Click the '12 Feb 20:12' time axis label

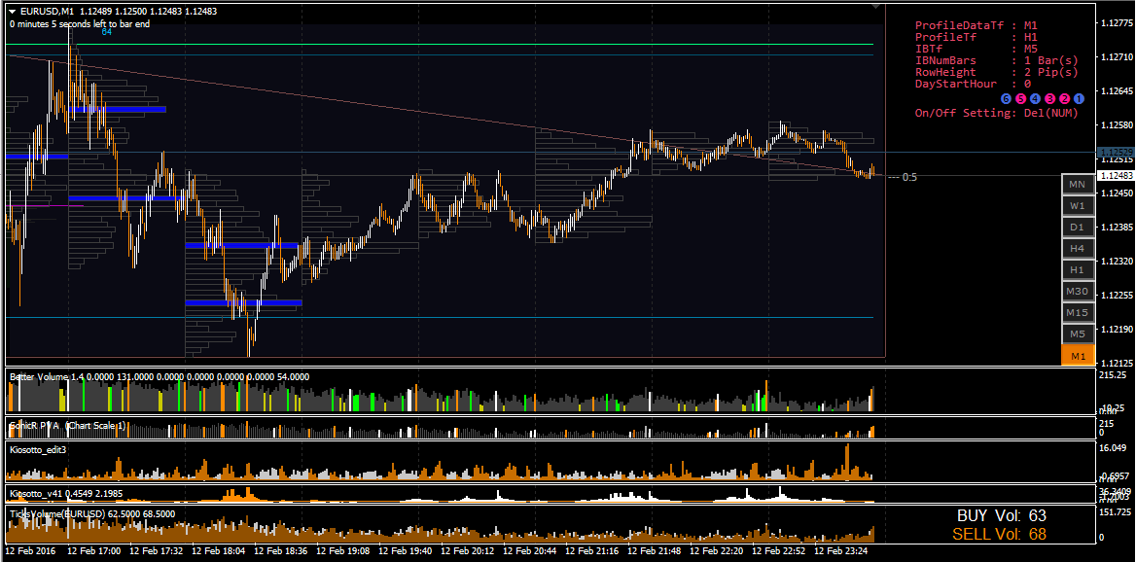click(x=467, y=550)
